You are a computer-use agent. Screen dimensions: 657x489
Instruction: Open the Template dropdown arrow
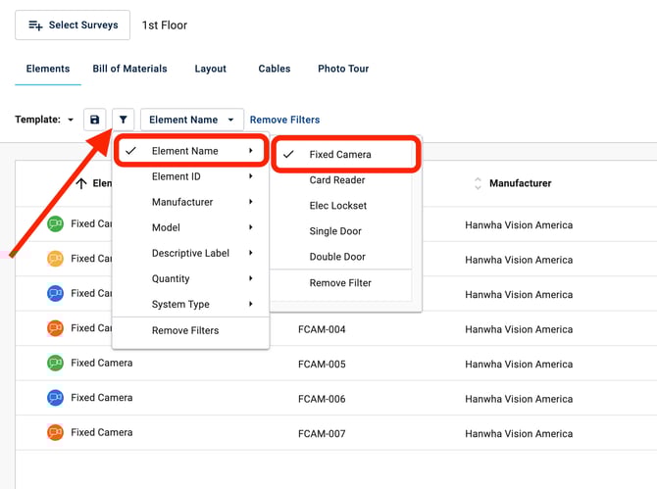[x=70, y=121]
